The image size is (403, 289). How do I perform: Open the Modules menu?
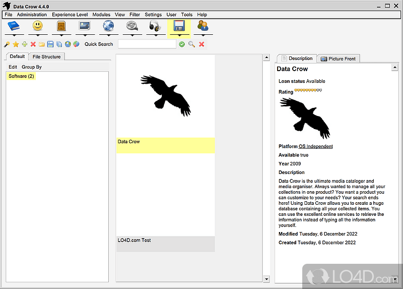[101, 15]
